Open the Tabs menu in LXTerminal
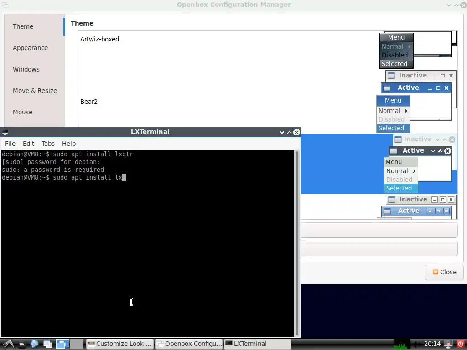 click(48, 144)
